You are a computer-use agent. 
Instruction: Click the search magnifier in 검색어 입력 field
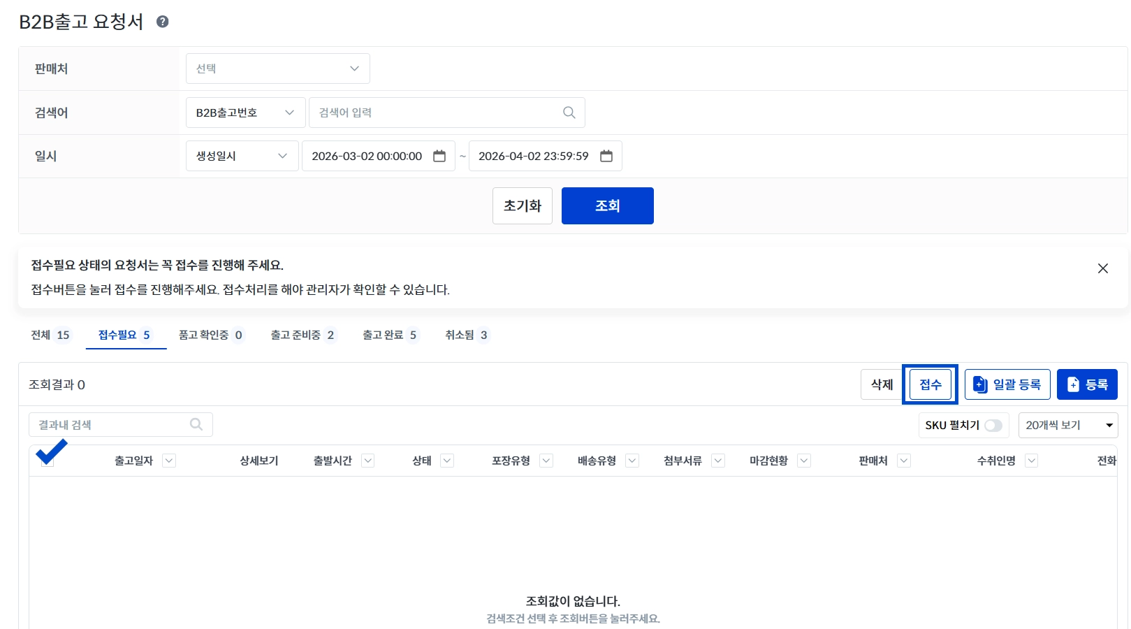(569, 113)
